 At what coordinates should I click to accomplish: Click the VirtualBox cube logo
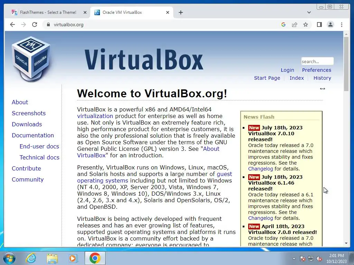[x=31, y=59]
